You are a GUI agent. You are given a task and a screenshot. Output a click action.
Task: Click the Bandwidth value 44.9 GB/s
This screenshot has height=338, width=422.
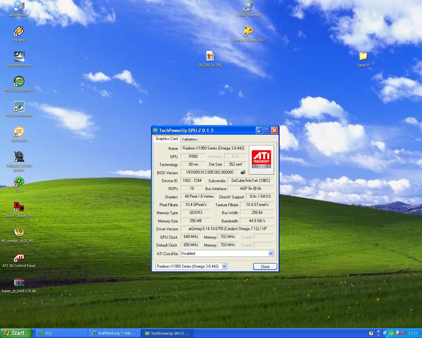(257, 221)
